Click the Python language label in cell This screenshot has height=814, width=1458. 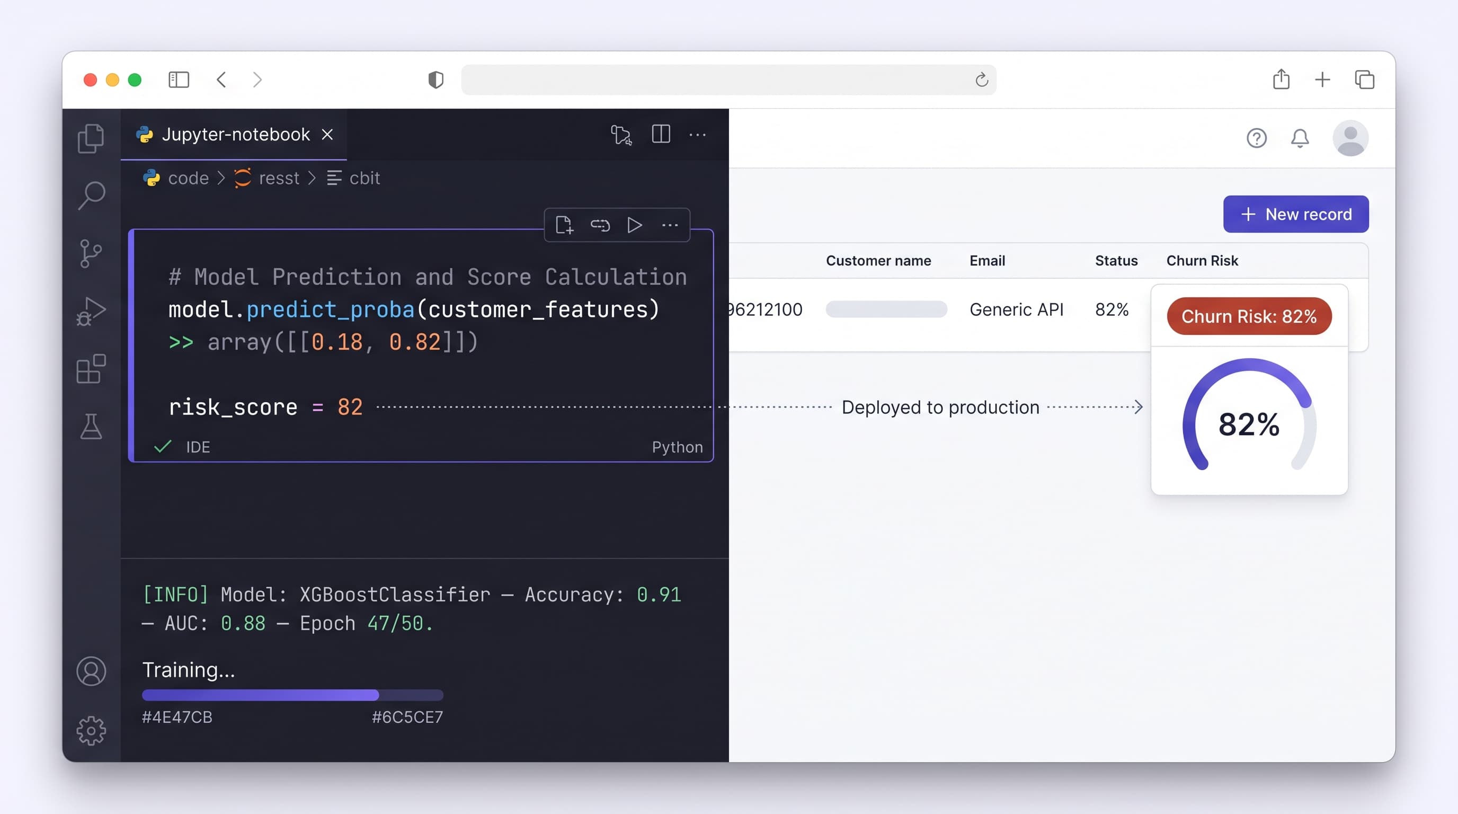pos(677,447)
